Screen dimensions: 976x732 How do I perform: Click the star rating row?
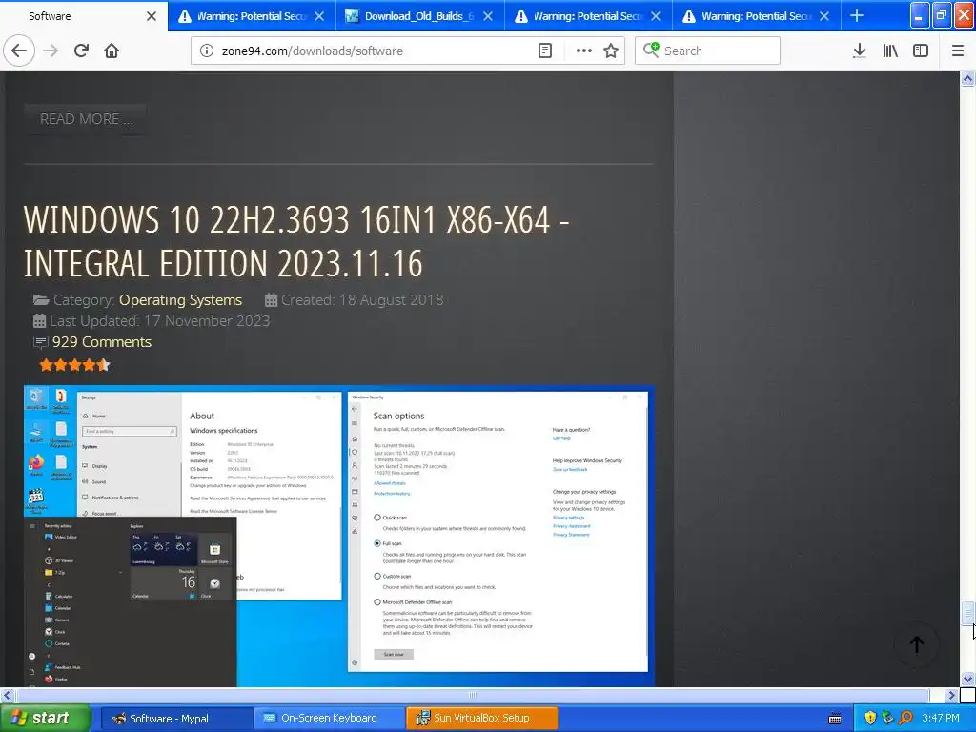(74, 365)
